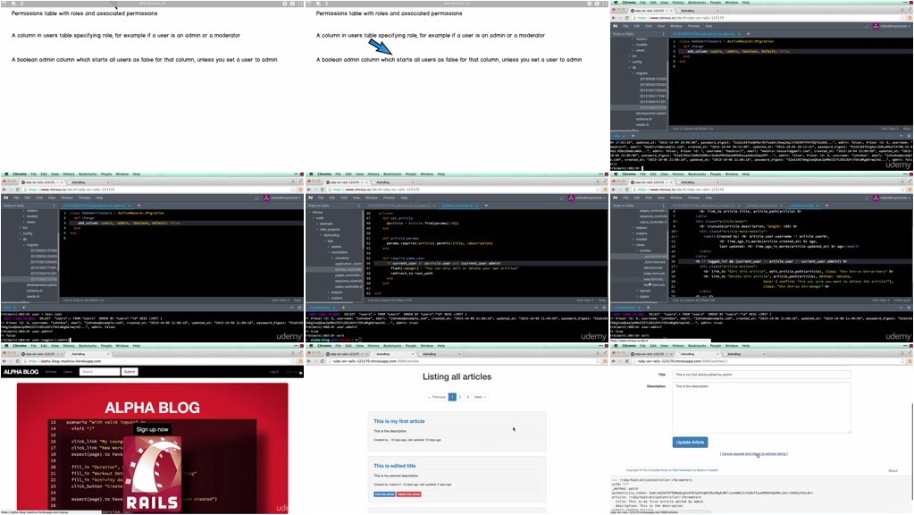
Task: Open sessions_controller file in articles controller frame tree
Action: 348,281
